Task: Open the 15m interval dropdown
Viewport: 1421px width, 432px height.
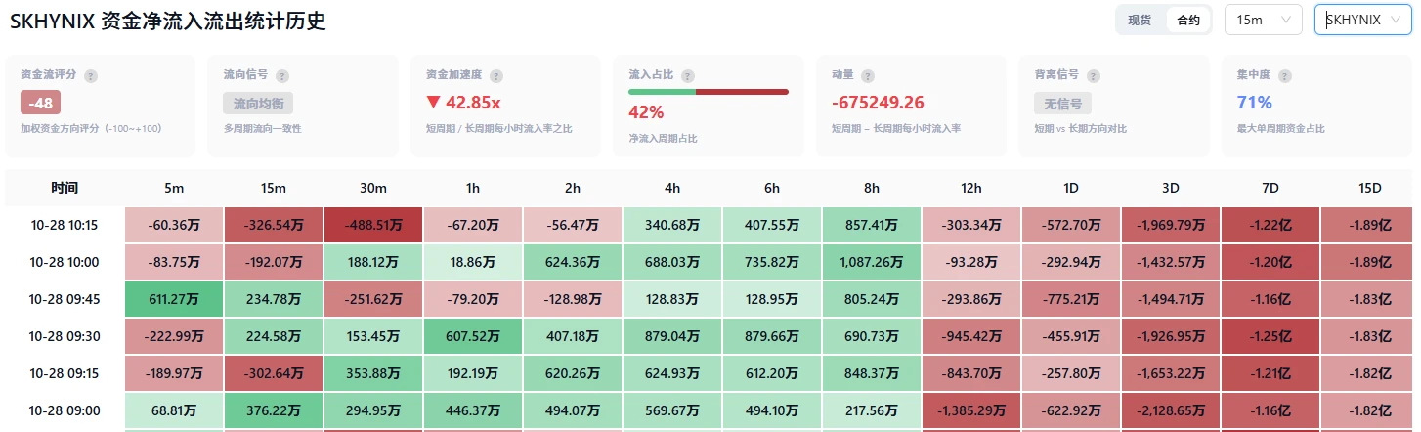Action: 1263,20
